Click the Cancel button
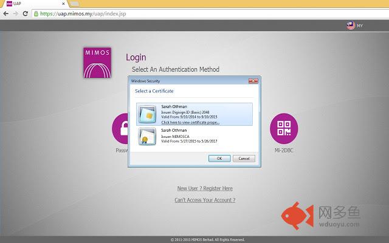Screen dimensions: 389x243 point(244,159)
